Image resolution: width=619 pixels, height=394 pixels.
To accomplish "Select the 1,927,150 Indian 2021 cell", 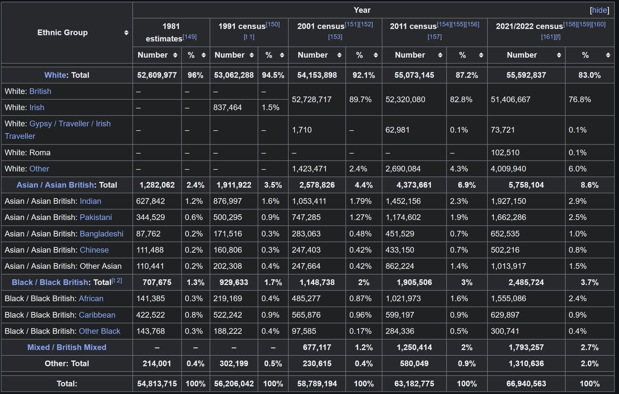I will coord(526,201).
